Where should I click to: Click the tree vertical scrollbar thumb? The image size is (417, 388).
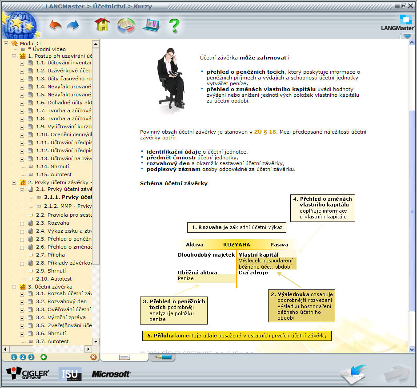(96, 156)
